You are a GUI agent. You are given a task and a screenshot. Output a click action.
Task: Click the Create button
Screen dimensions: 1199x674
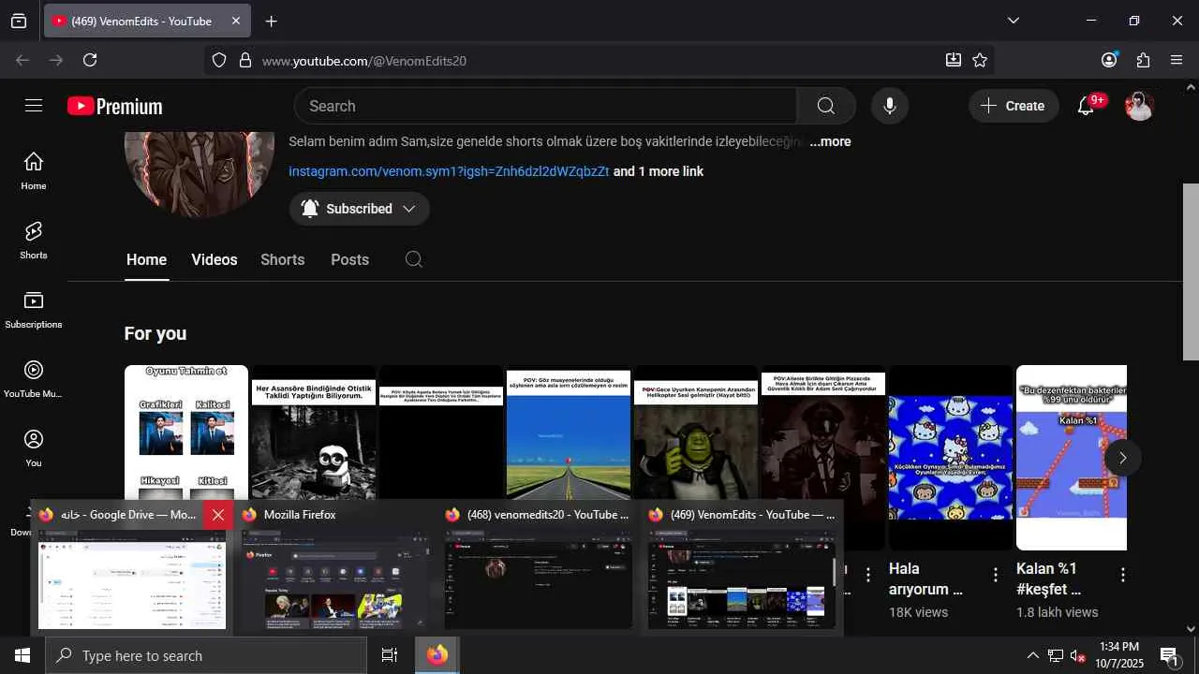pos(1014,106)
